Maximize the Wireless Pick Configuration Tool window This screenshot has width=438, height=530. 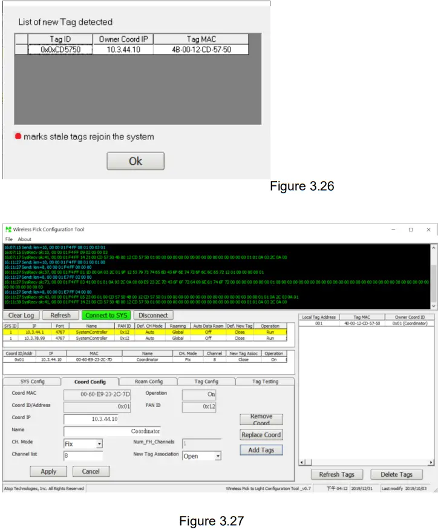(x=411, y=230)
